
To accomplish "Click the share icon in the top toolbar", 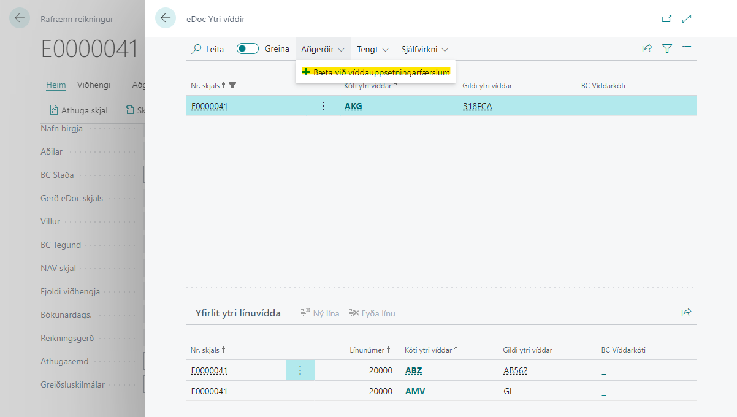I will 647,49.
